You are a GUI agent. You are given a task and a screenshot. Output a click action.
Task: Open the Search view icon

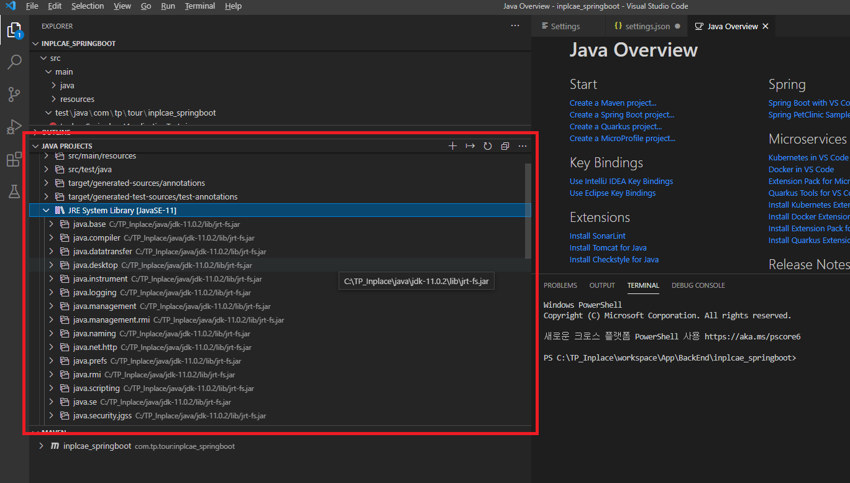[x=14, y=62]
